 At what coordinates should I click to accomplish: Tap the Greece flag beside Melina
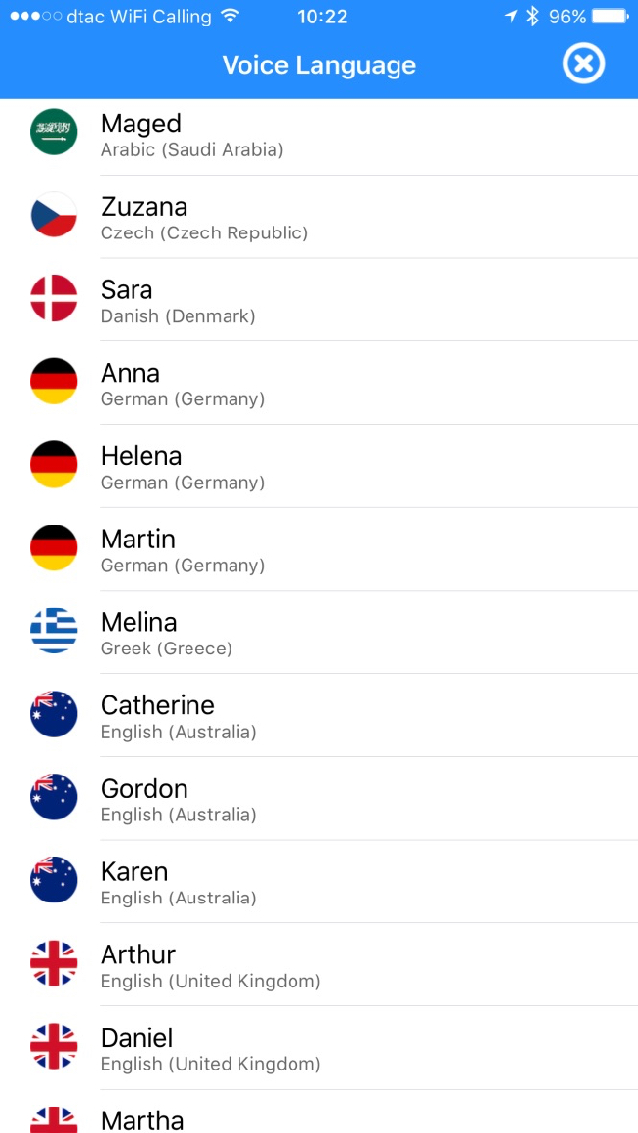(54, 630)
